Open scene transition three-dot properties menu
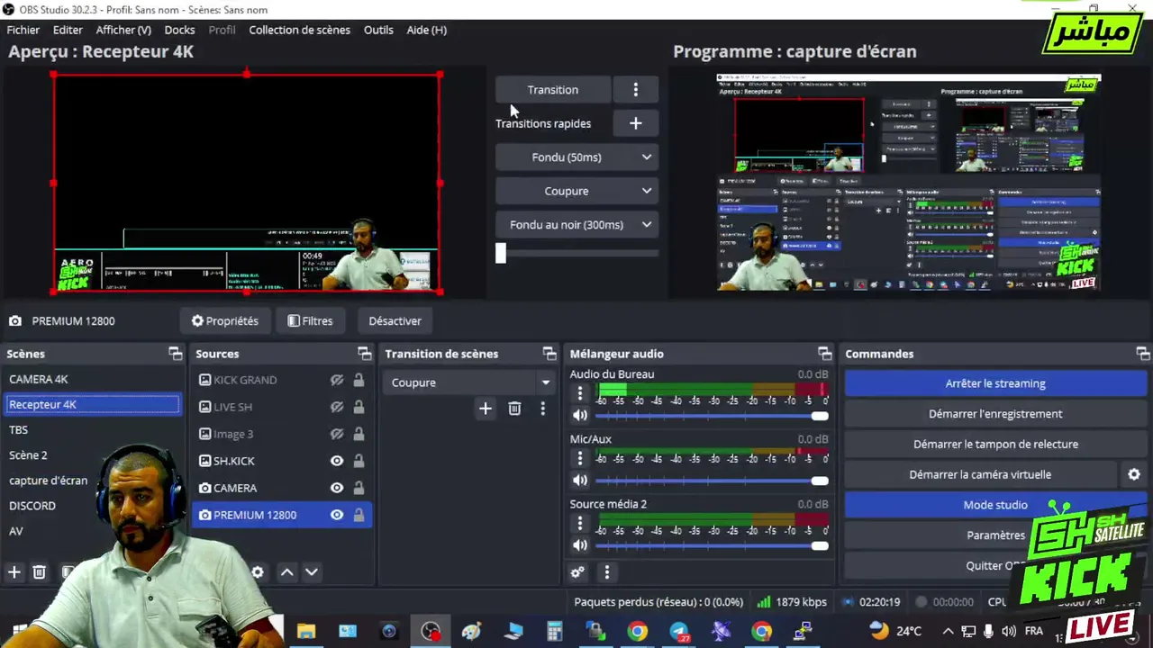 542,409
